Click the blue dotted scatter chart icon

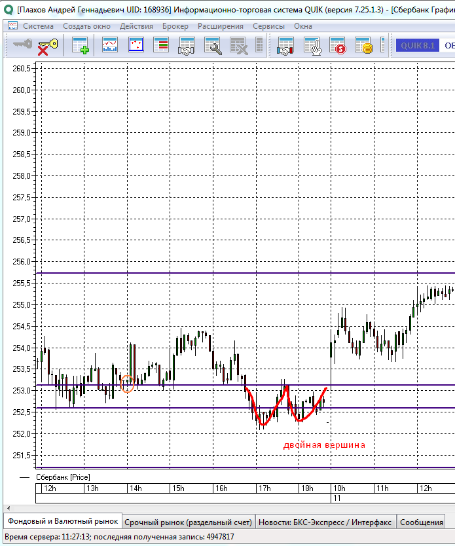click(136, 45)
